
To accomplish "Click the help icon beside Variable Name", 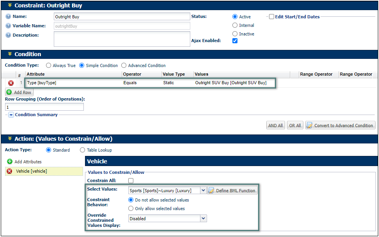I will click(x=8, y=26).
